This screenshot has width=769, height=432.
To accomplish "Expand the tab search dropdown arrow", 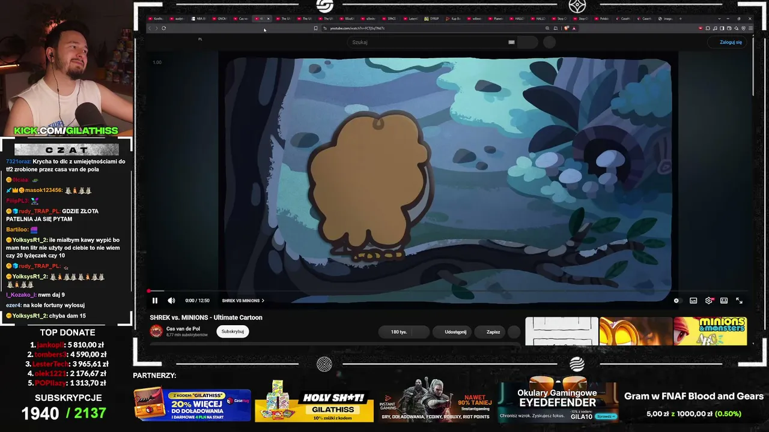I will tap(719, 19).
